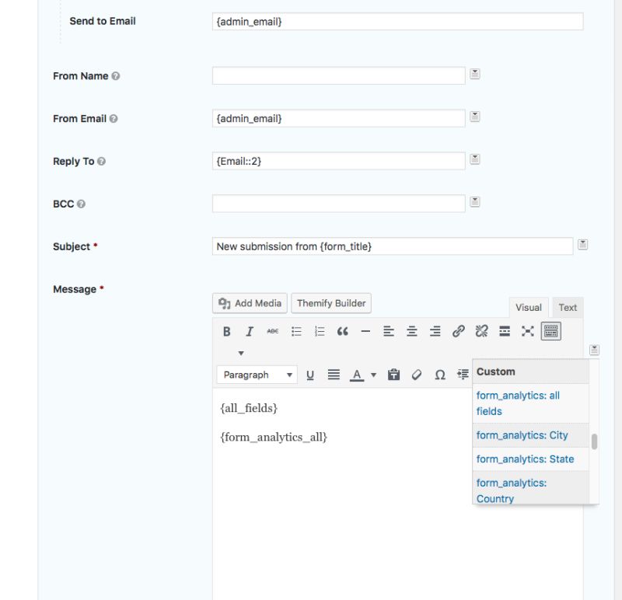The height and width of the screenshot is (600, 622).
Task: Insert a horizontal line
Action: click(365, 331)
